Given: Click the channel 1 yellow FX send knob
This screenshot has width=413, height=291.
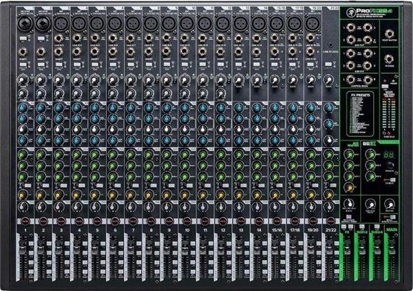Looking at the screenshot, I should [x=22, y=195].
